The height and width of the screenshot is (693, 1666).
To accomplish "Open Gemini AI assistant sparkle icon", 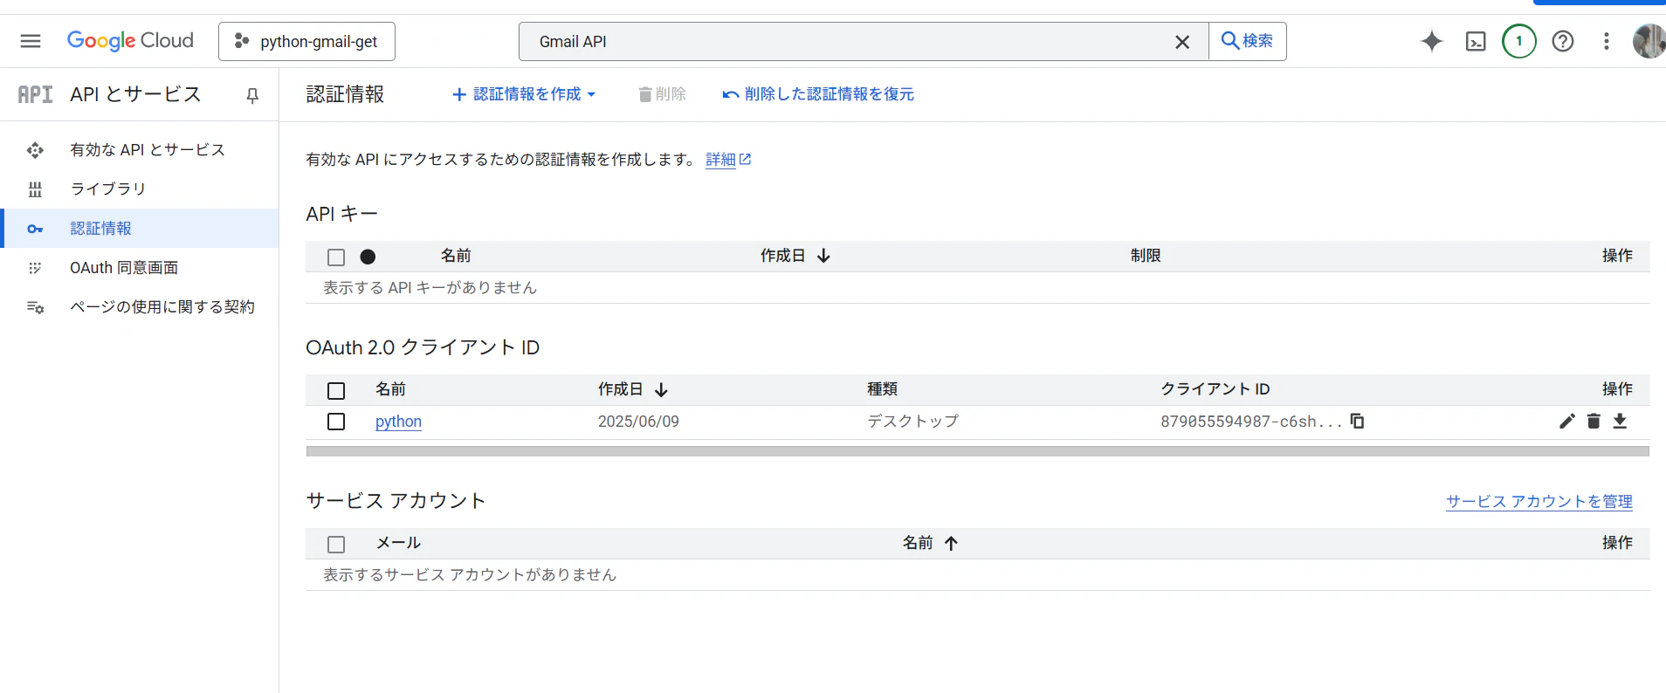I will pyautogui.click(x=1432, y=41).
